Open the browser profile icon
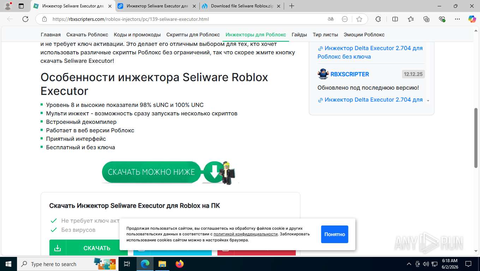480x271 pixels. (x=8, y=6)
